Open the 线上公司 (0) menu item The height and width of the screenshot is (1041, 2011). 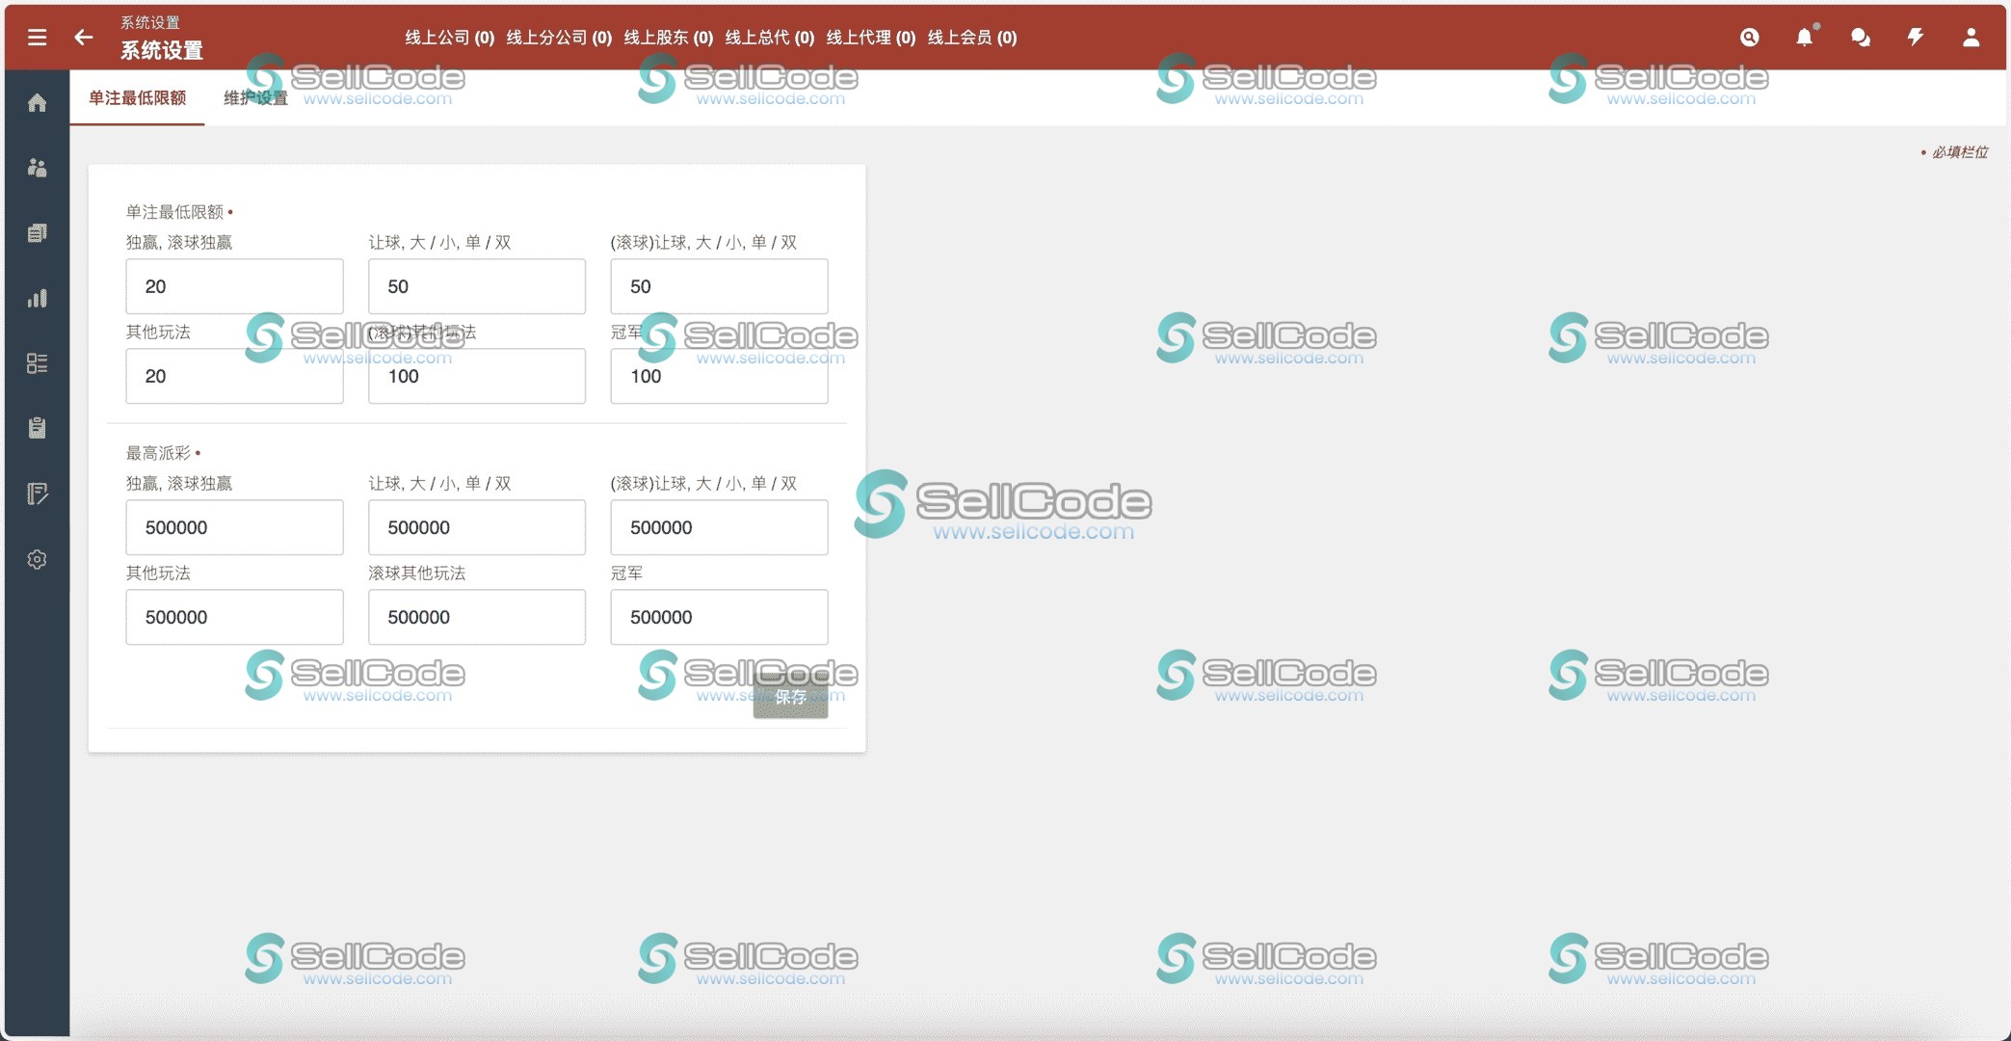click(451, 38)
